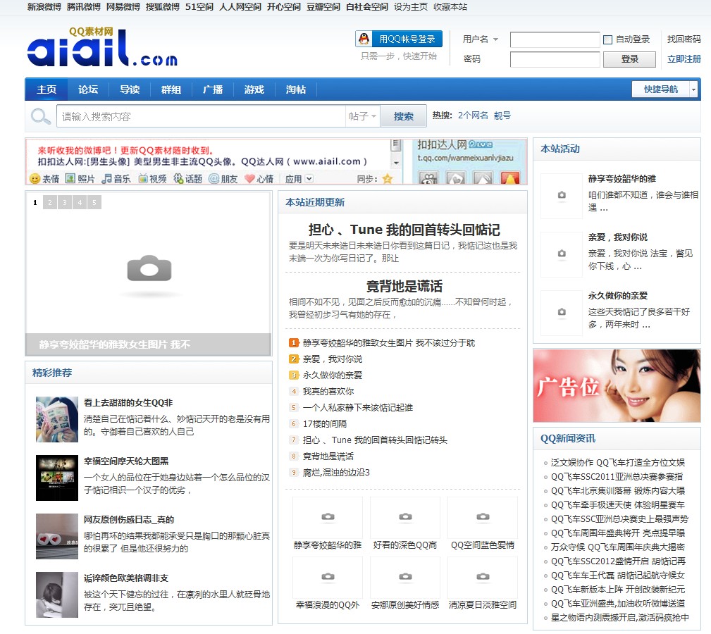Open the 帖子 search type dropdown

pyautogui.click(x=362, y=116)
